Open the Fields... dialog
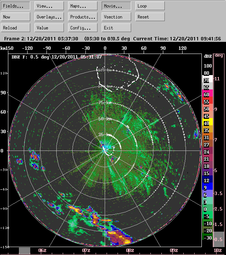The height and width of the screenshot is (255, 226). coord(15,6)
